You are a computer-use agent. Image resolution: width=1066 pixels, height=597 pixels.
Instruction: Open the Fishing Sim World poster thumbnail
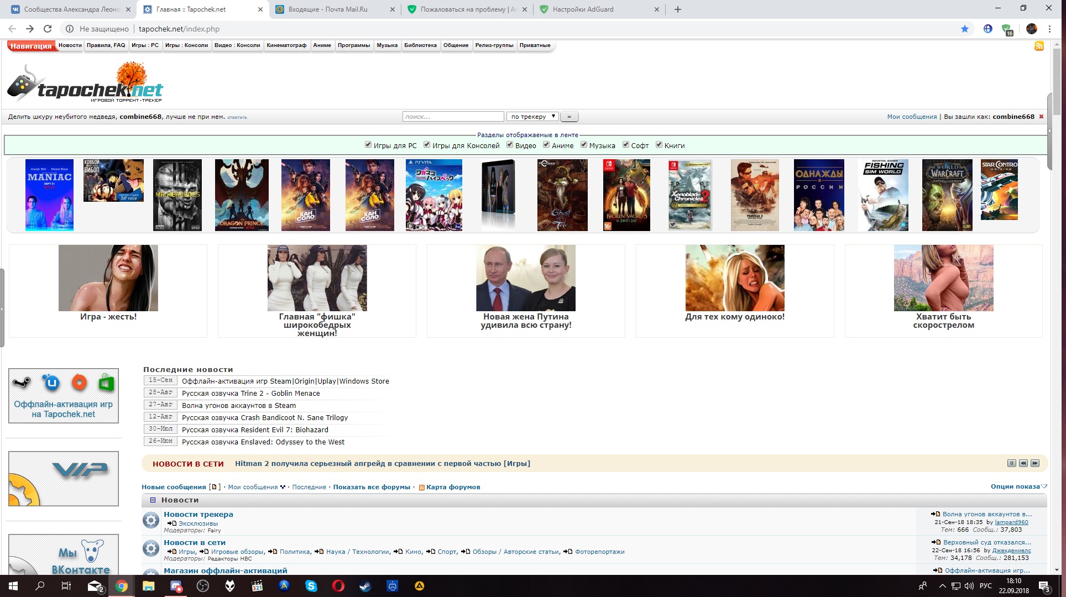coord(883,195)
